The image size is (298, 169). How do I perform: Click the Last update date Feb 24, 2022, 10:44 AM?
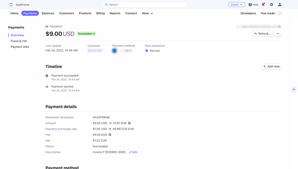click(x=62, y=50)
